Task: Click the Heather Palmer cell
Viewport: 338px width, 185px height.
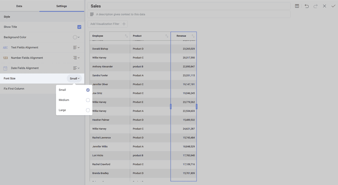Action: pos(110,120)
